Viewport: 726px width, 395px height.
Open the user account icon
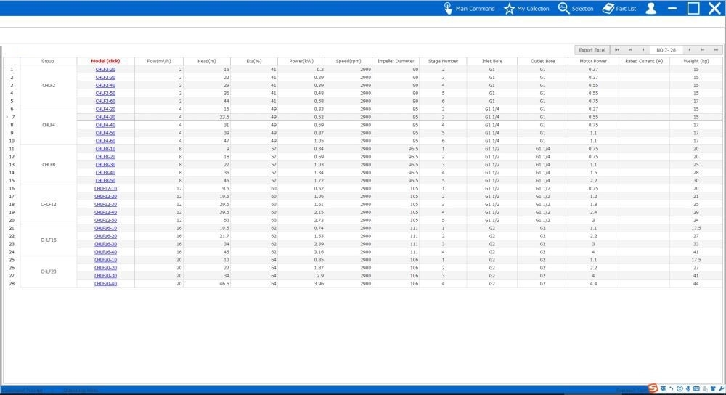[651, 8]
